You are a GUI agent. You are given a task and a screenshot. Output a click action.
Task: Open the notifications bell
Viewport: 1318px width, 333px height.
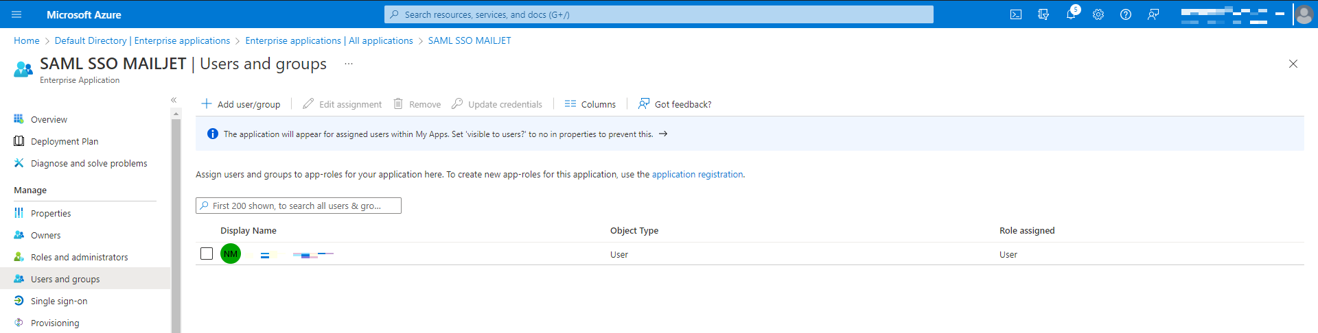1071,14
